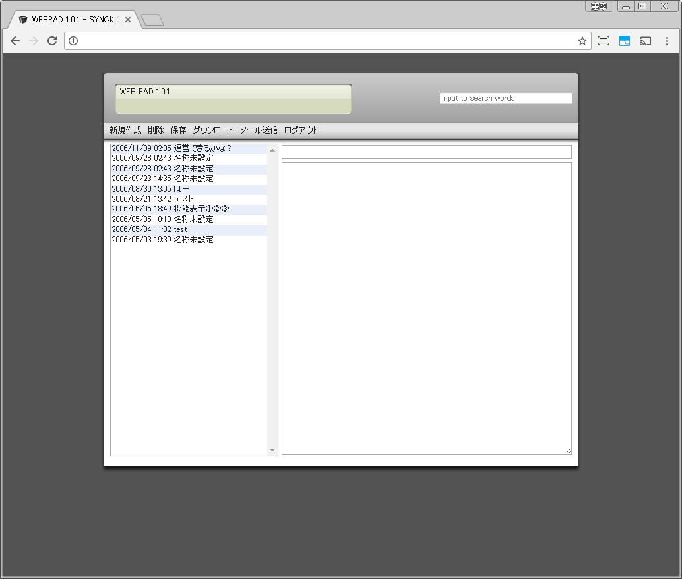The height and width of the screenshot is (579, 682).
Task: Close the WEBPAD 1.0.1 browser tab
Action: [x=128, y=20]
